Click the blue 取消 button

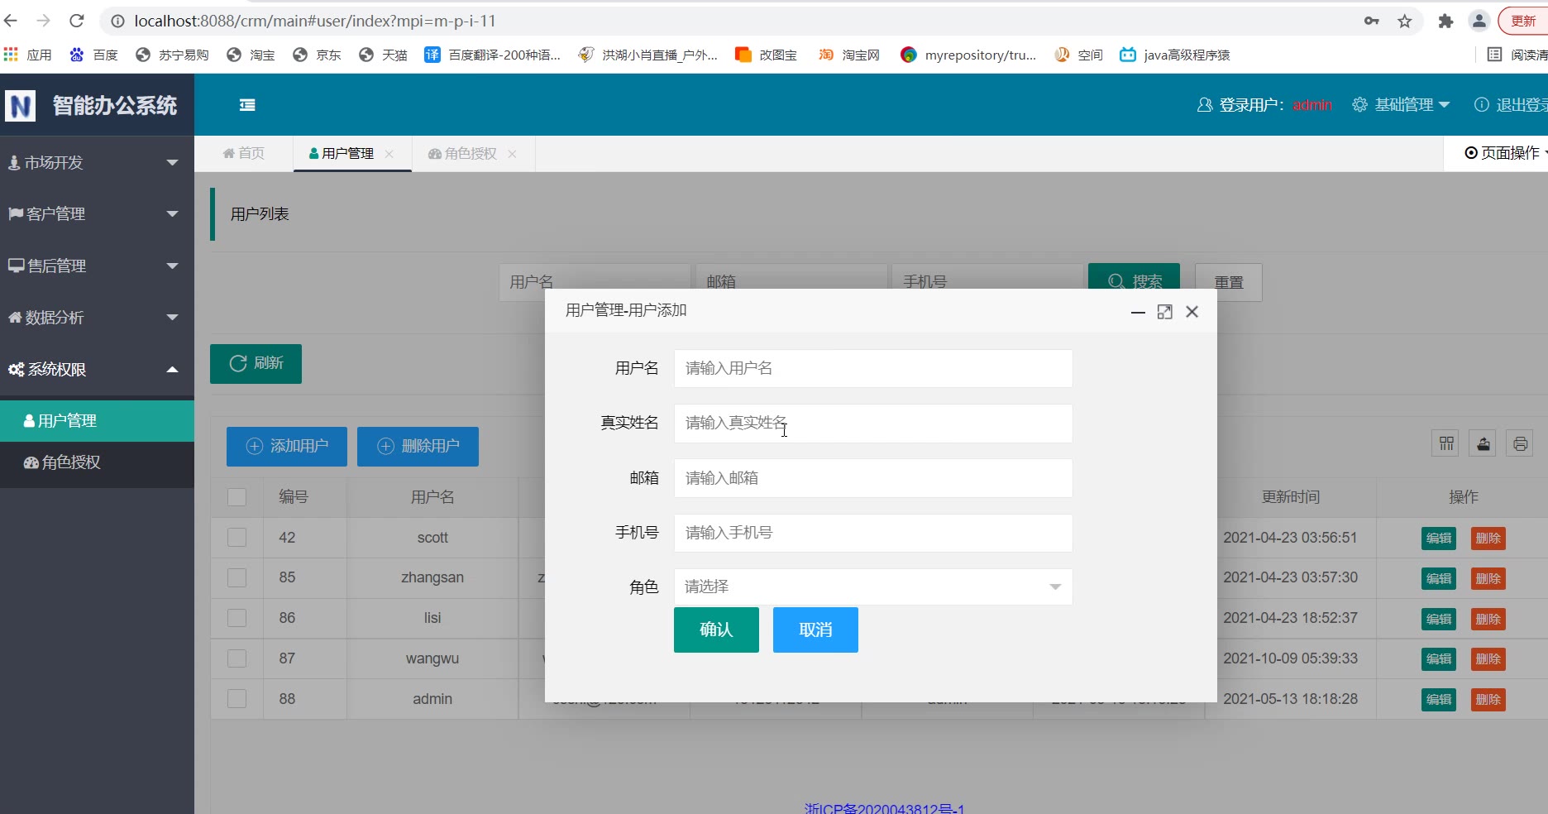815,630
